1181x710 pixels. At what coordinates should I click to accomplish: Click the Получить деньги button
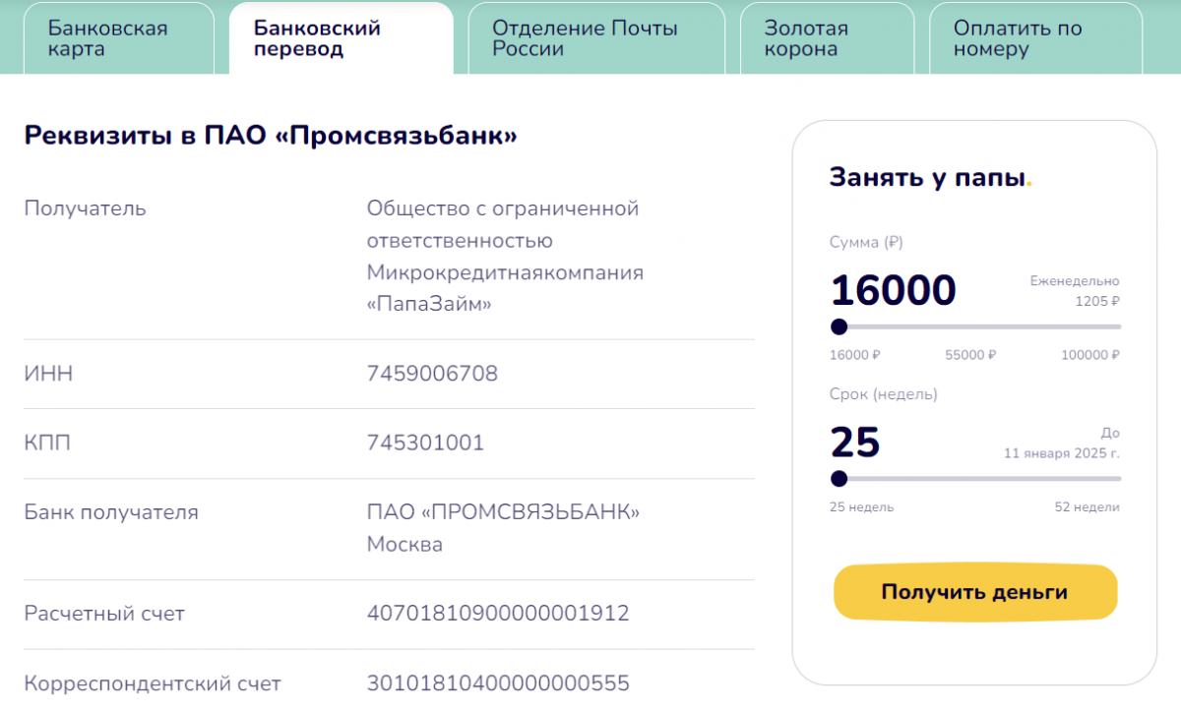(975, 592)
